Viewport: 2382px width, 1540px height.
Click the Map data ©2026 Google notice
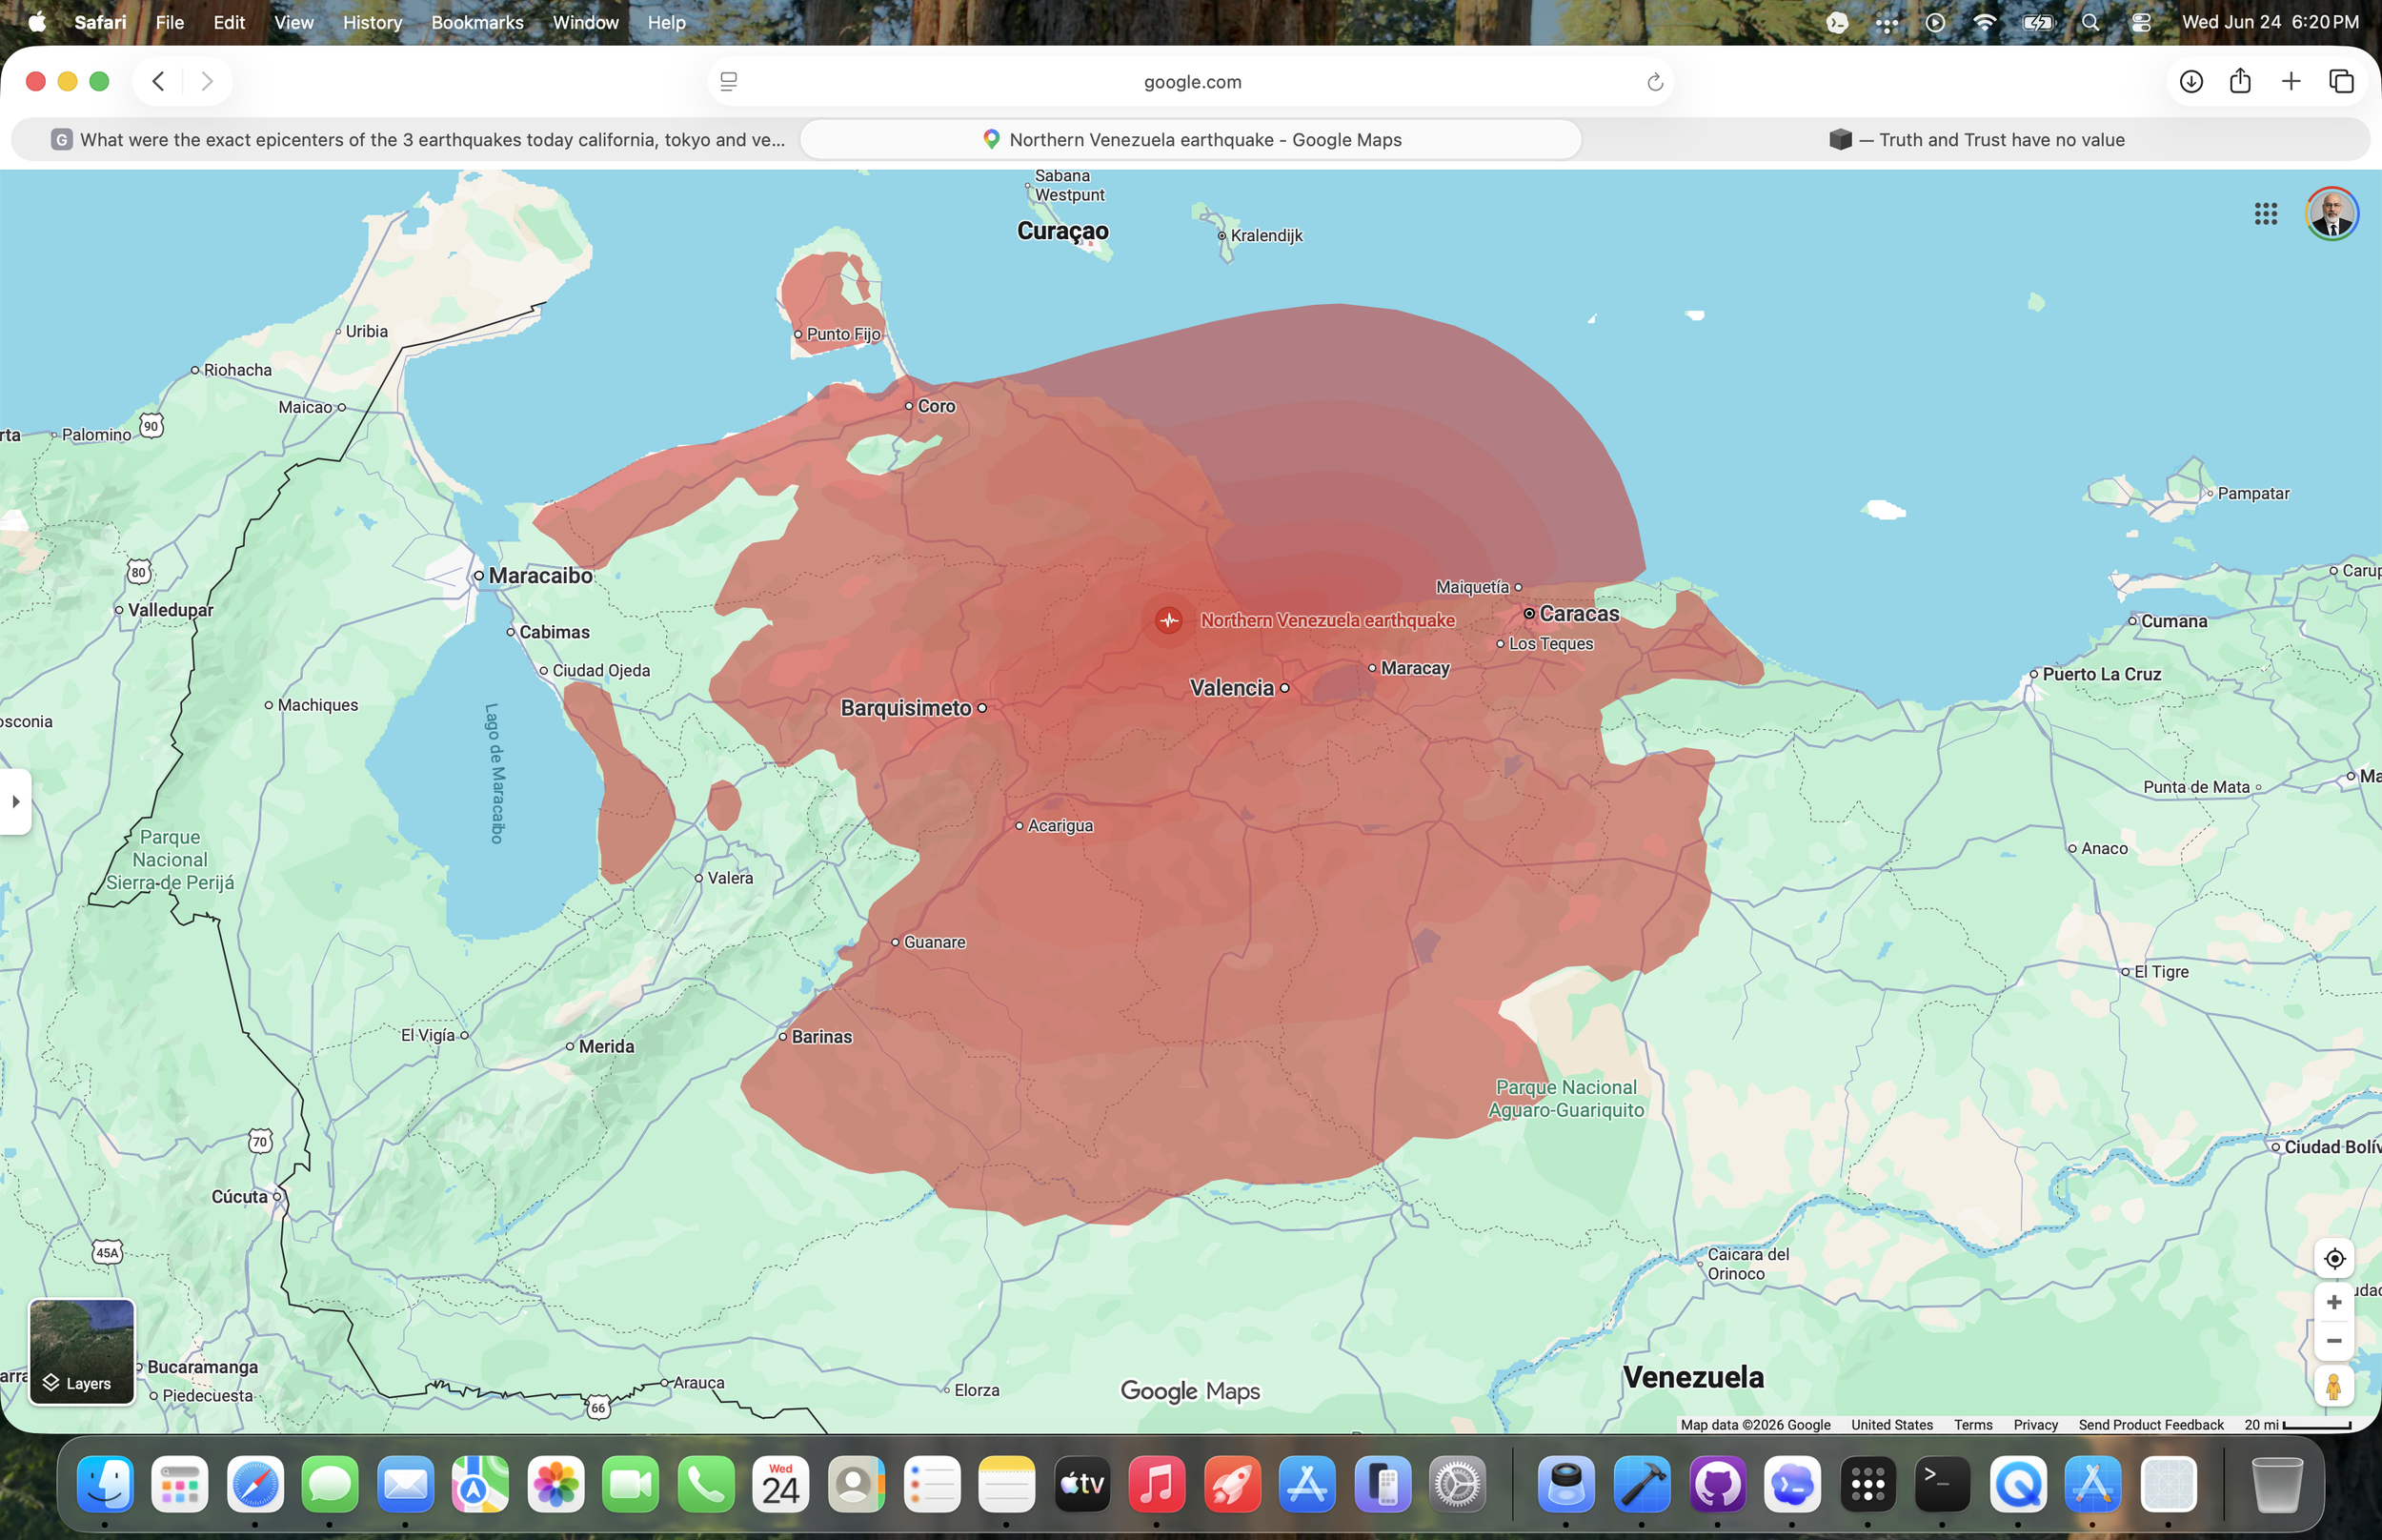pos(1755,1425)
